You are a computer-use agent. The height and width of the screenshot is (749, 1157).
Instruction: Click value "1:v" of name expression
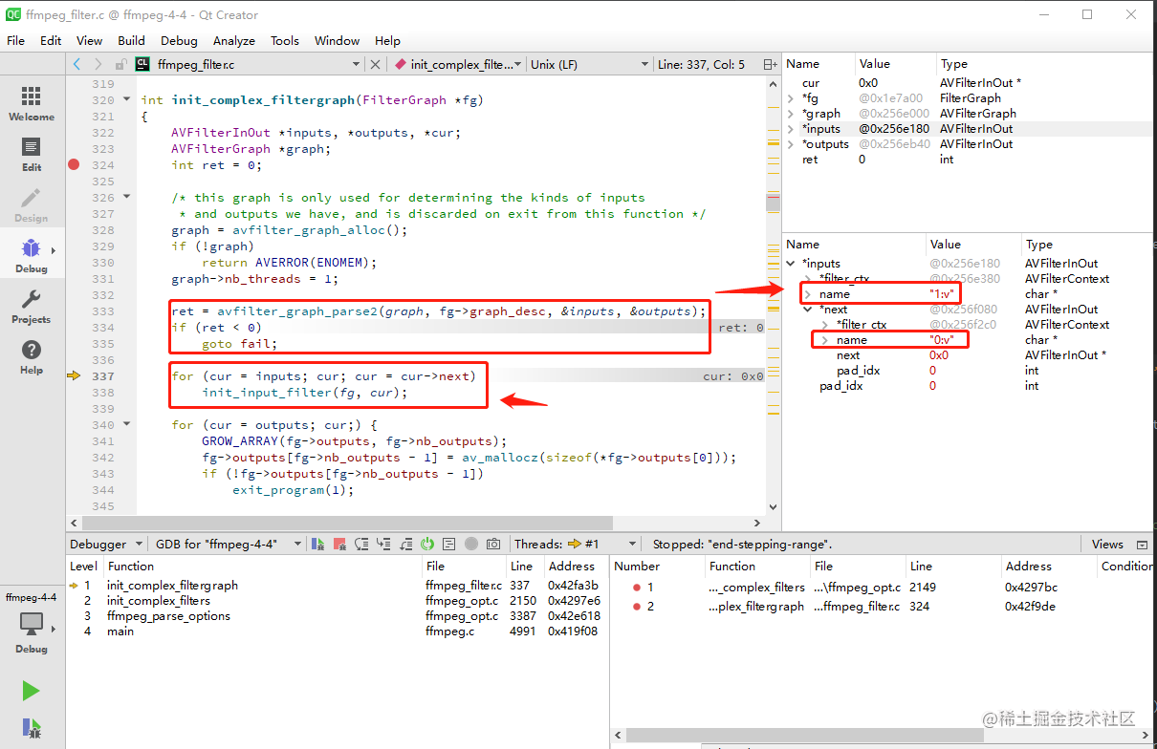point(942,294)
